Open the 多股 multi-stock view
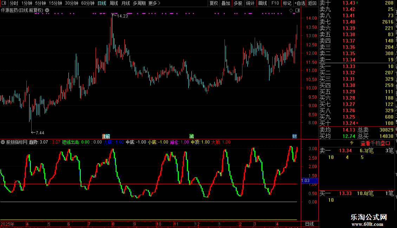The width and height of the screenshot is (397, 228). (238, 3)
